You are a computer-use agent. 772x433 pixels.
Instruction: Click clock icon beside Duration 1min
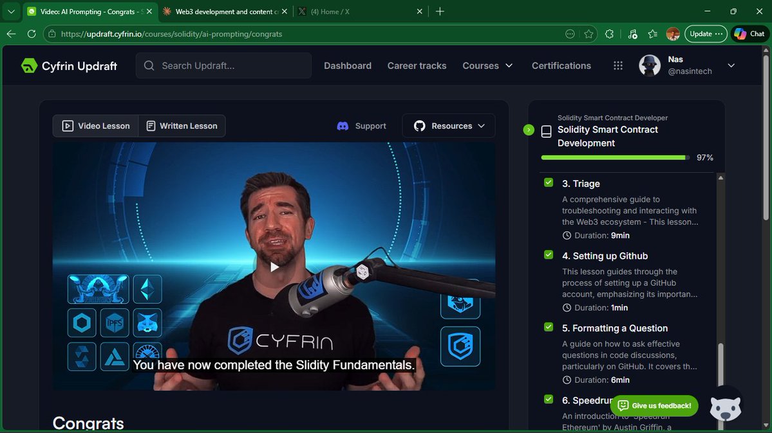(567, 308)
